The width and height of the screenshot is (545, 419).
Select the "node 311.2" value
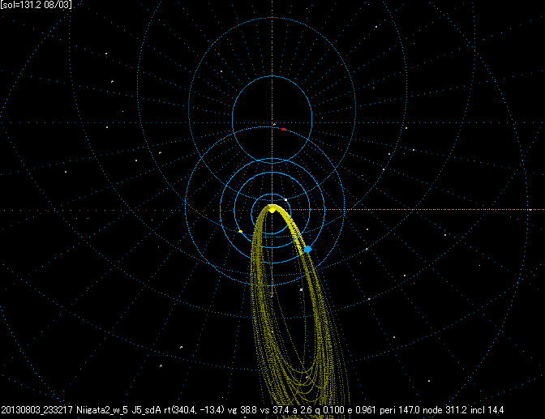pos(445,410)
